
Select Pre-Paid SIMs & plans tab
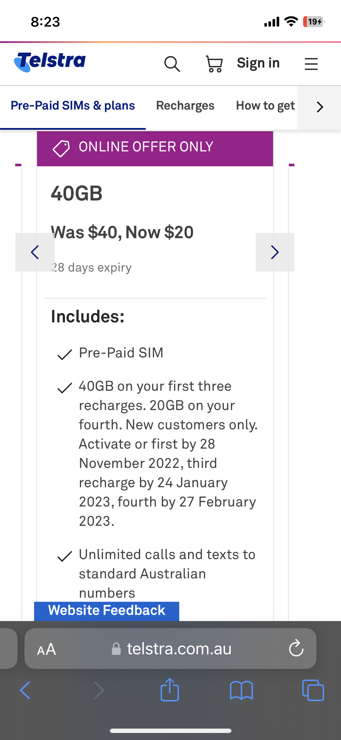click(73, 106)
